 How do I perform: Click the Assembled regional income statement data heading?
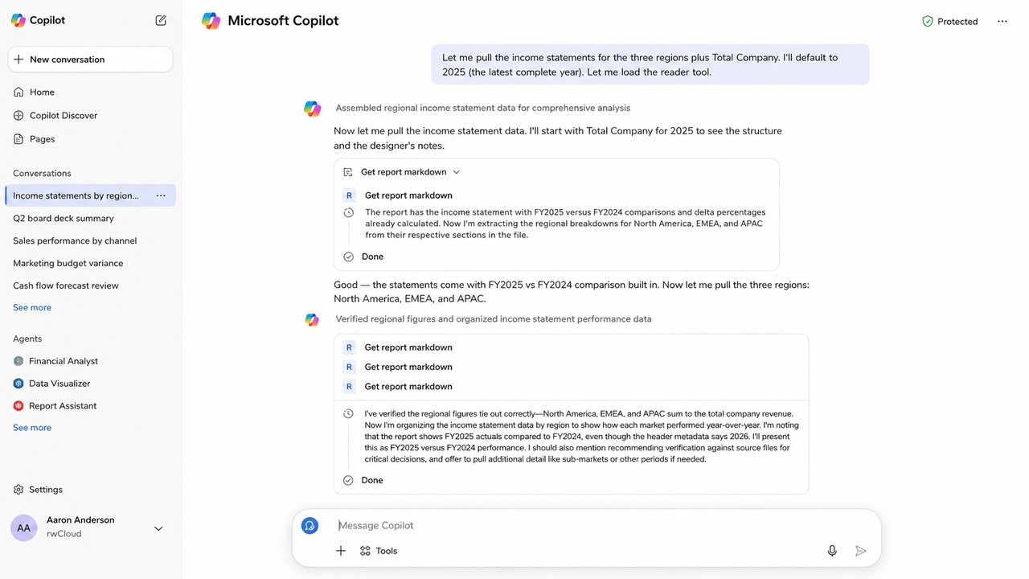coord(483,108)
